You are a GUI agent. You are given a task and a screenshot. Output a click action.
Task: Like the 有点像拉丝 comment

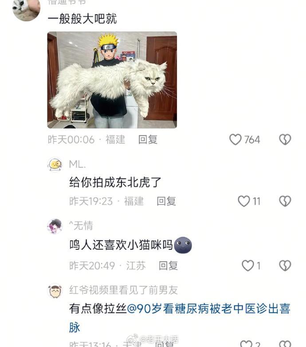[246, 344]
